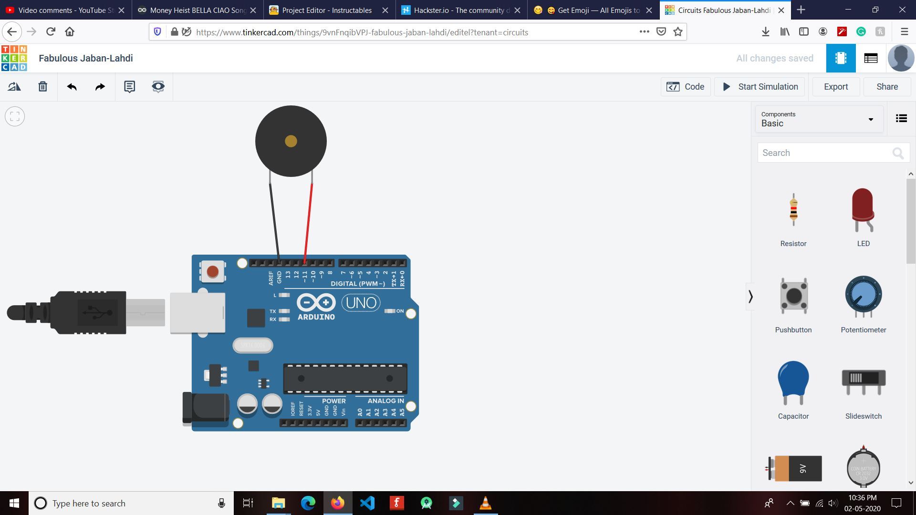Viewport: 916px width, 515px height.
Task: Open page actions three-dot menu
Action: click(644, 32)
